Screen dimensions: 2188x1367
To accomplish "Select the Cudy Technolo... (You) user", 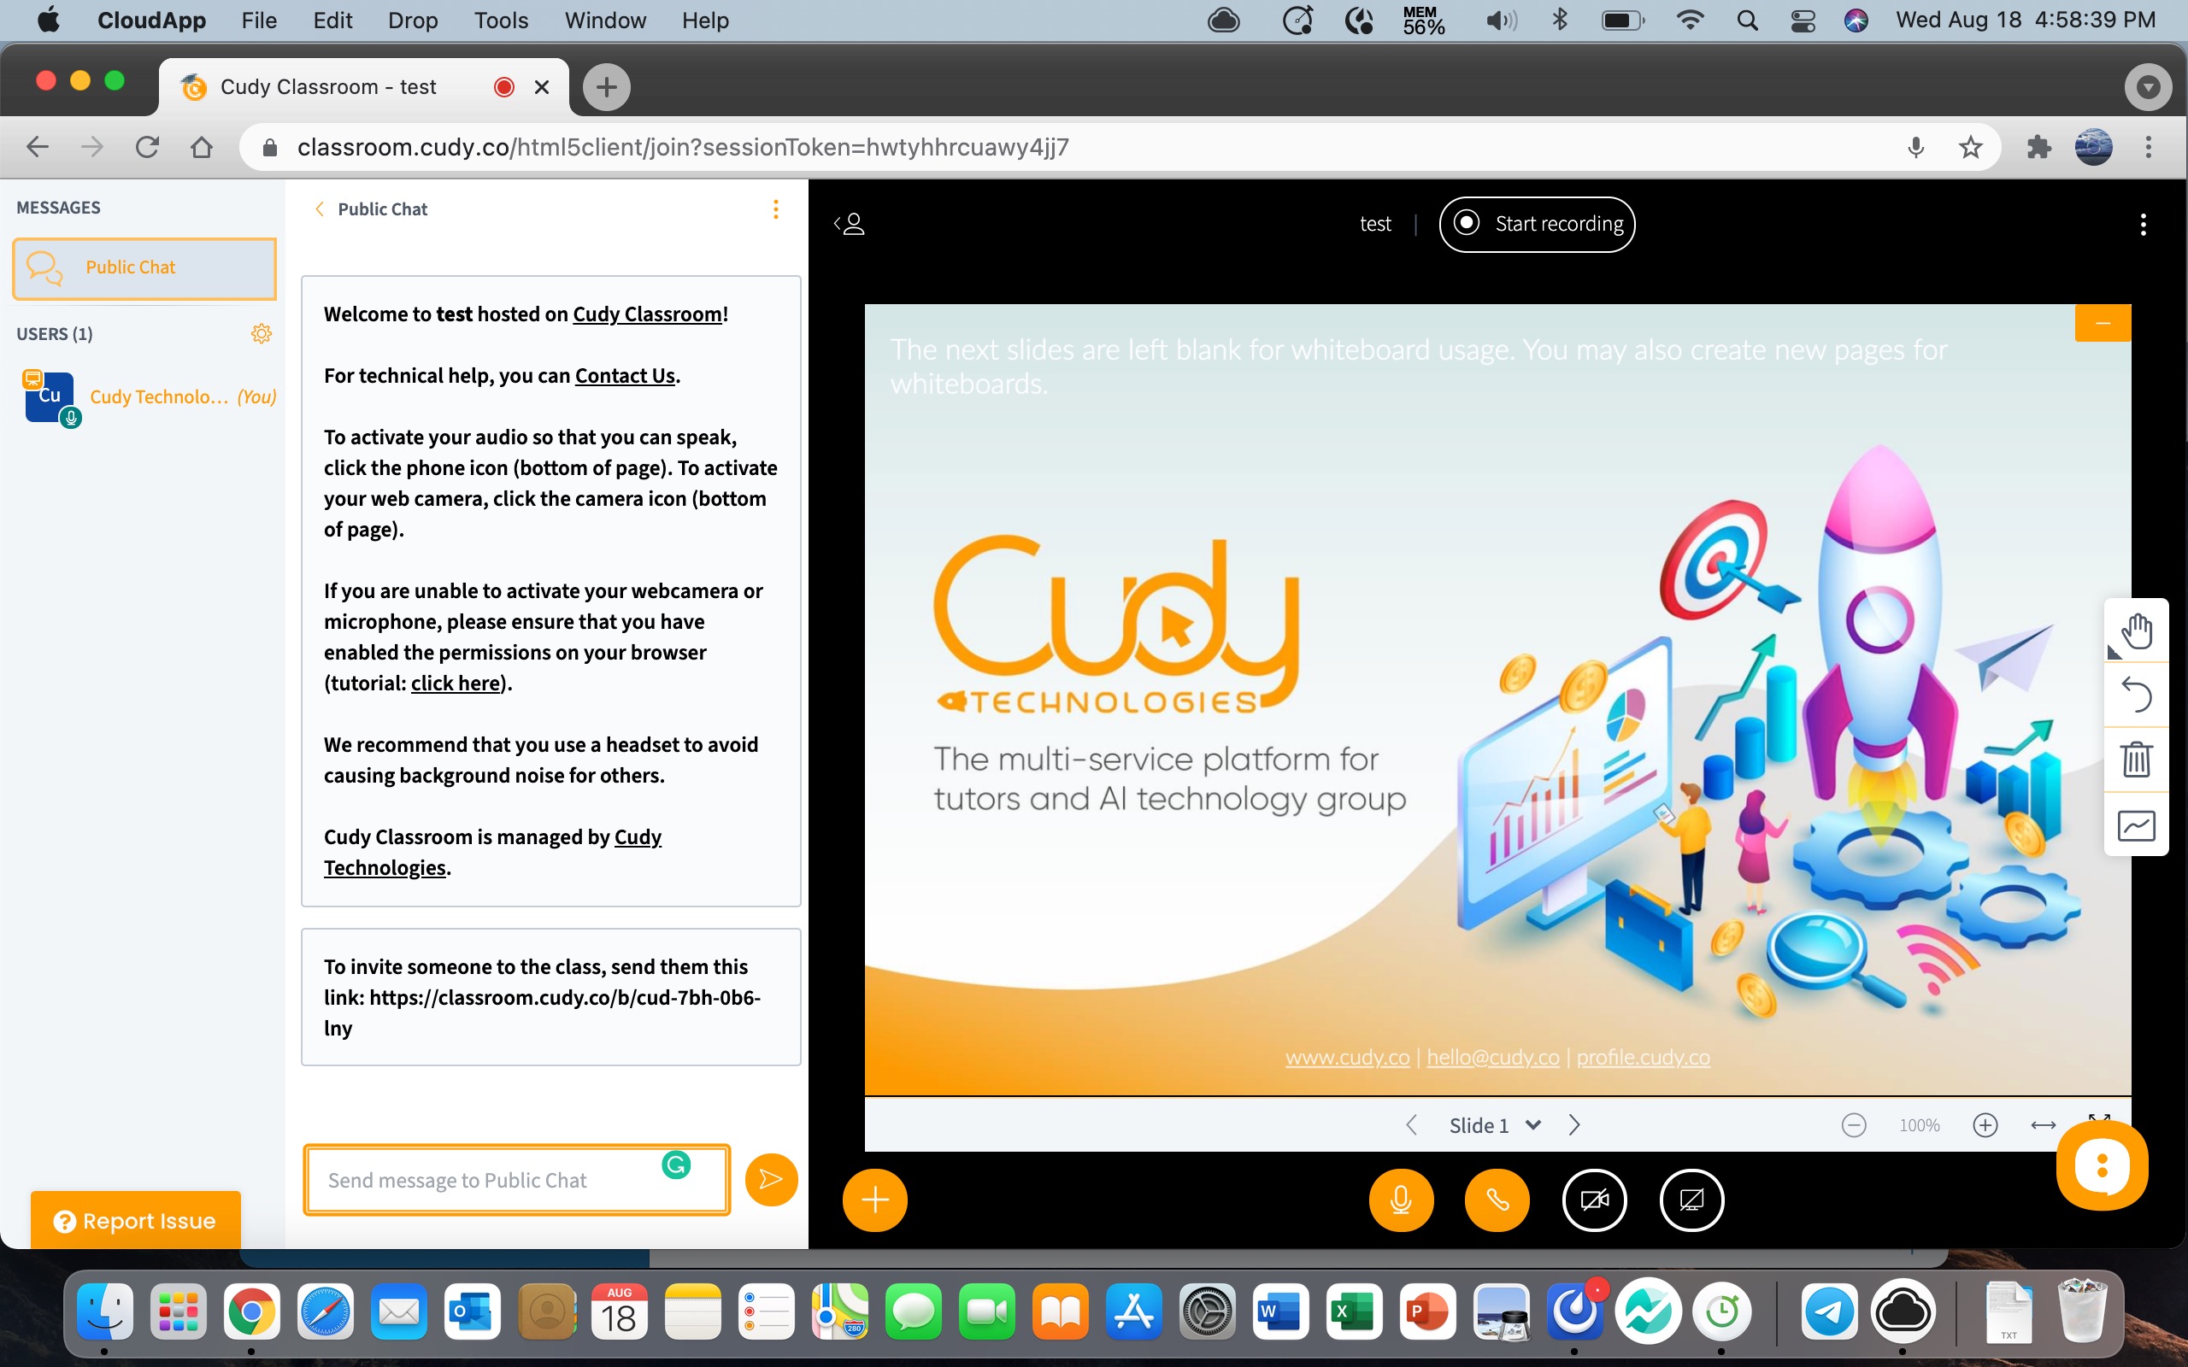I will (x=148, y=397).
